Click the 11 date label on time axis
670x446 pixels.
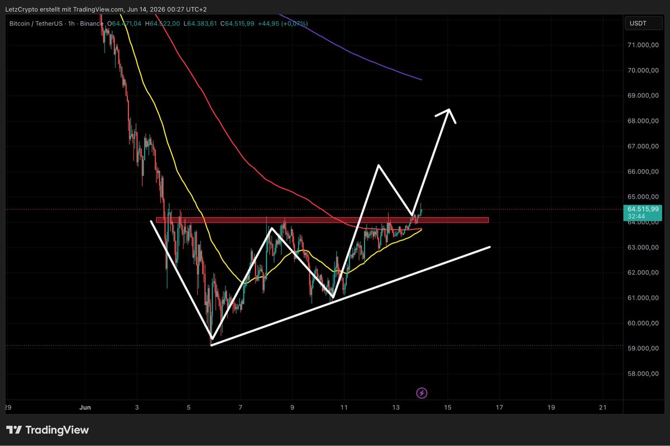(x=344, y=408)
